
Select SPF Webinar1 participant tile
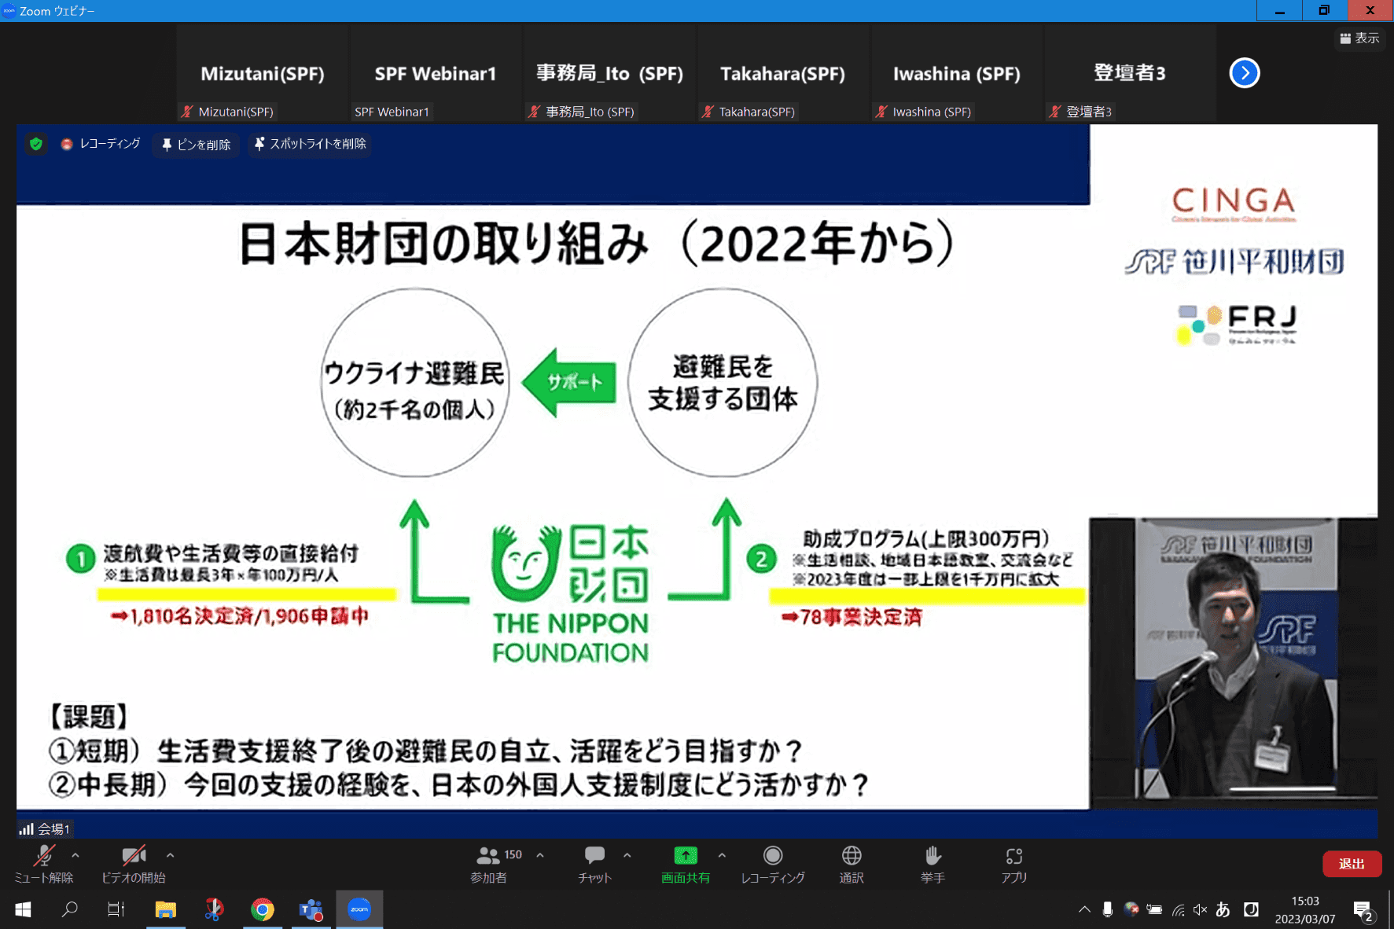pyautogui.click(x=436, y=73)
